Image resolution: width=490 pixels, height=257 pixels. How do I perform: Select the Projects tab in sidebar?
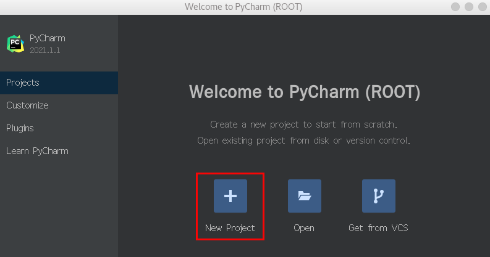point(59,83)
